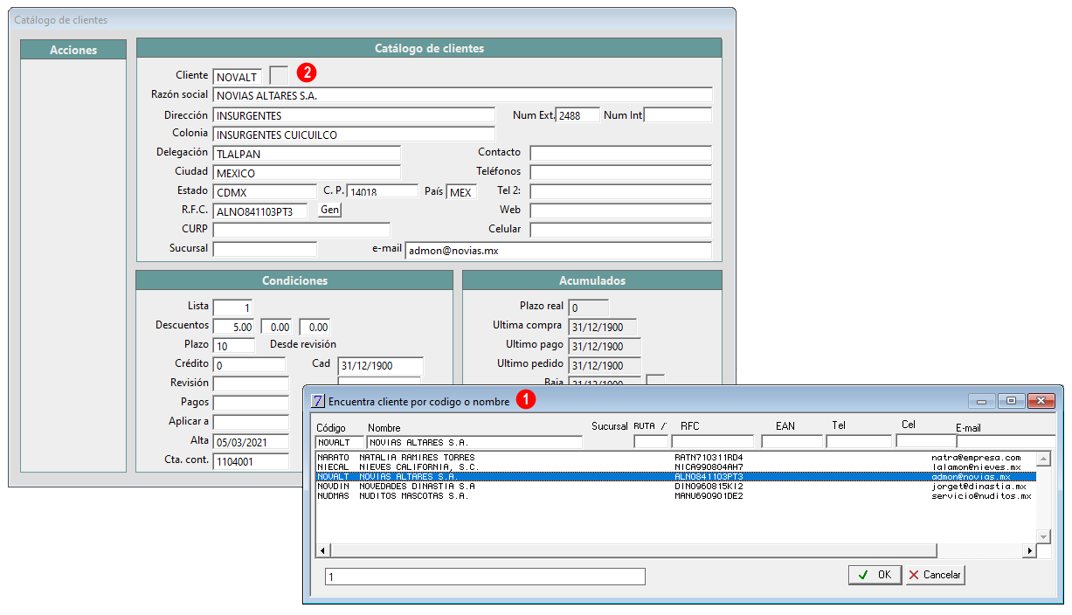Click the app icon in the search dialog title bar
This screenshot has width=1072, height=615.
(x=318, y=401)
